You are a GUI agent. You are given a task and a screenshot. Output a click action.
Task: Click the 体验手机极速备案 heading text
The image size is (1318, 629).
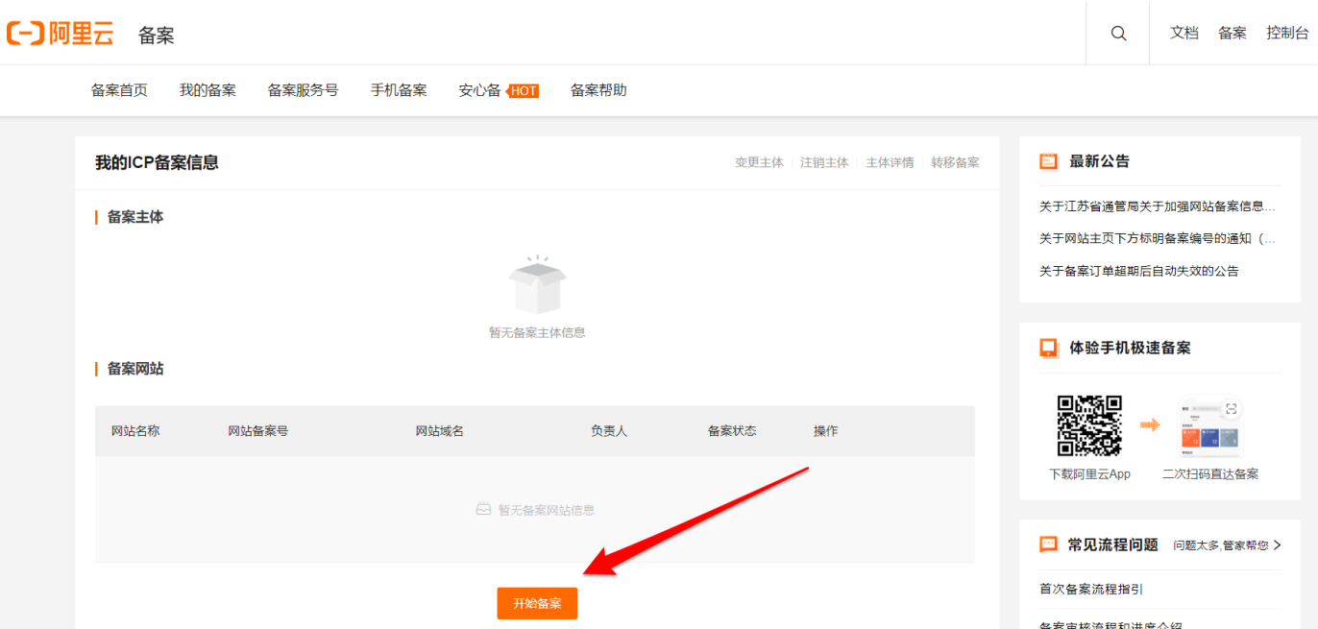(1130, 348)
